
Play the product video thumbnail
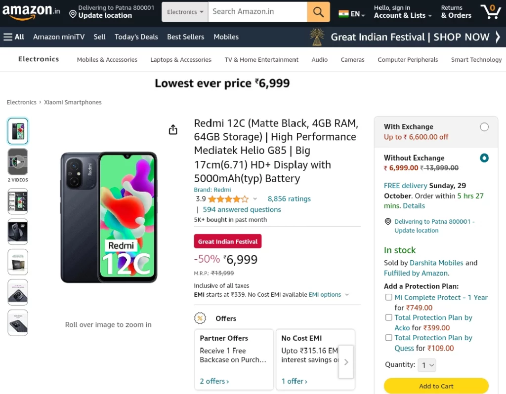18,161
